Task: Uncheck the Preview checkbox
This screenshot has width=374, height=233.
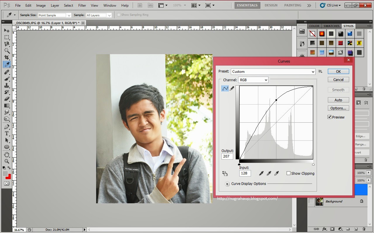Action: pos(330,117)
